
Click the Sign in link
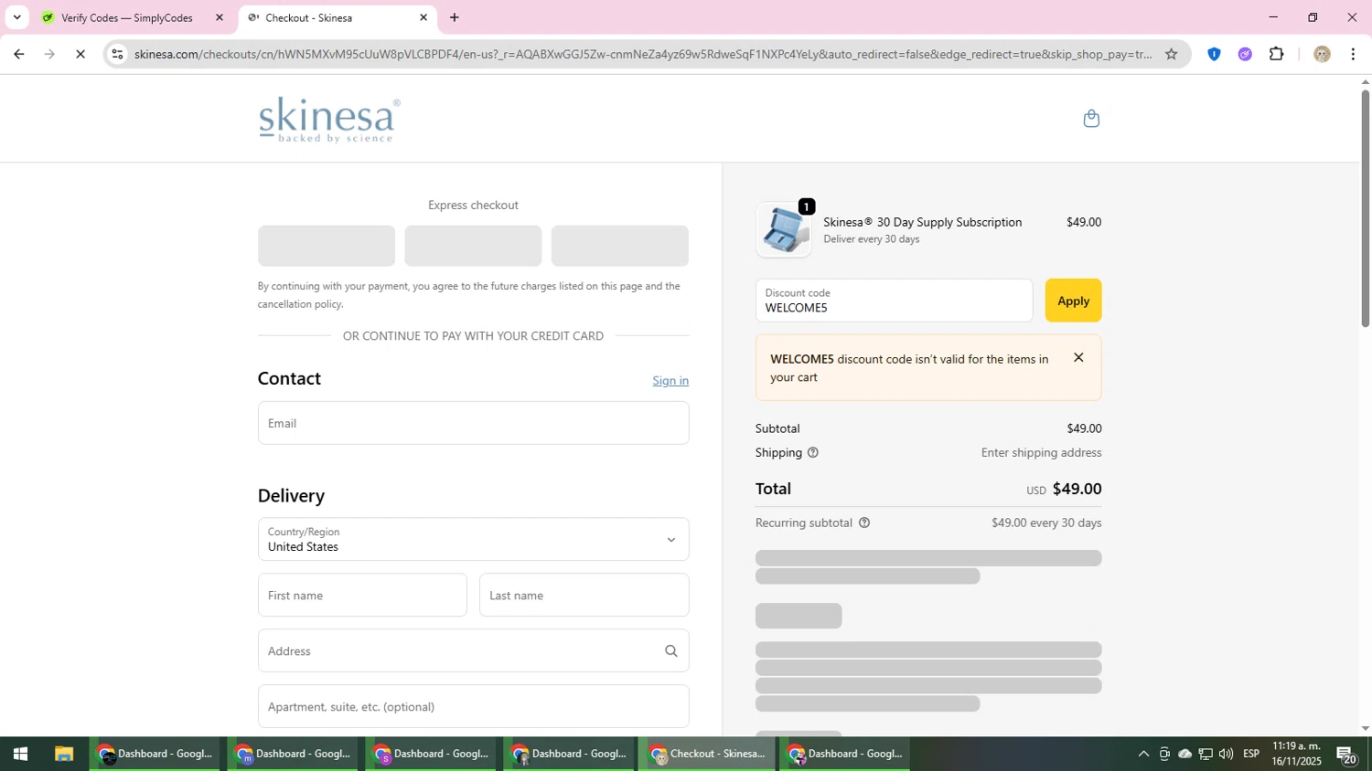[x=670, y=381]
